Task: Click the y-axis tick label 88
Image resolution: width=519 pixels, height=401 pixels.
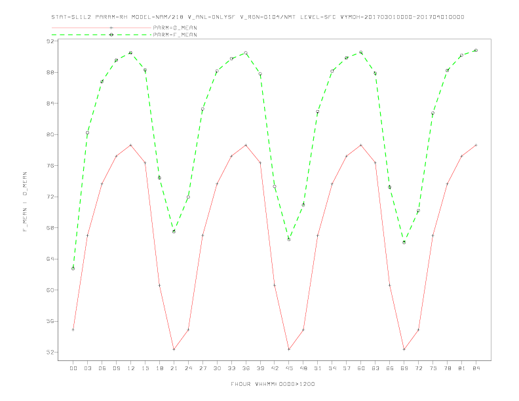Action: [50, 73]
